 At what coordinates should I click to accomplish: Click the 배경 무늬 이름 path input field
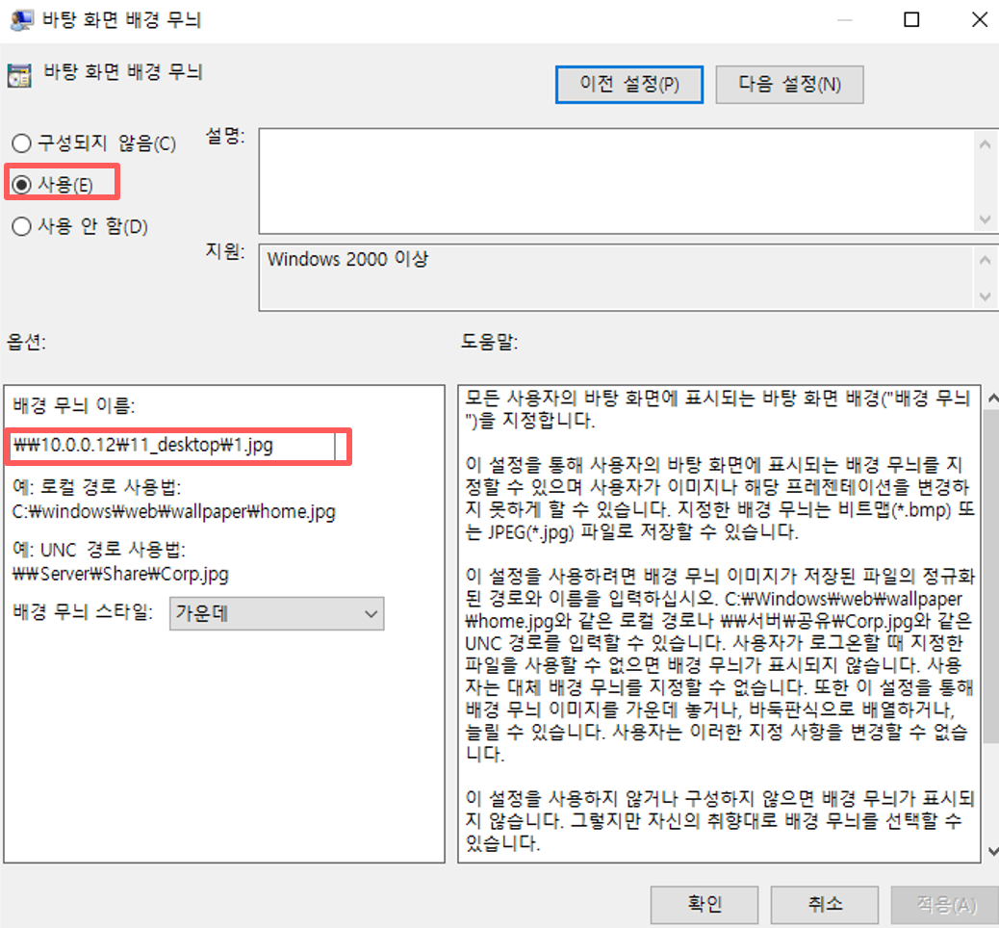(x=172, y=446)
